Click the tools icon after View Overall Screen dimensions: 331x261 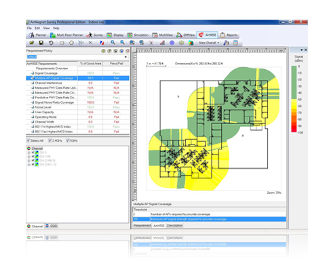226,43
